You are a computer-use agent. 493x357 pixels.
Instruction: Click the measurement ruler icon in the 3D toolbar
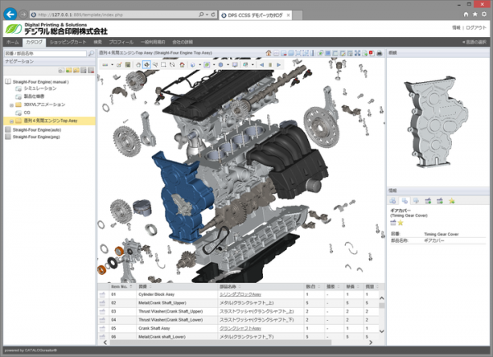pyautogui.click(x=105, y=65)
